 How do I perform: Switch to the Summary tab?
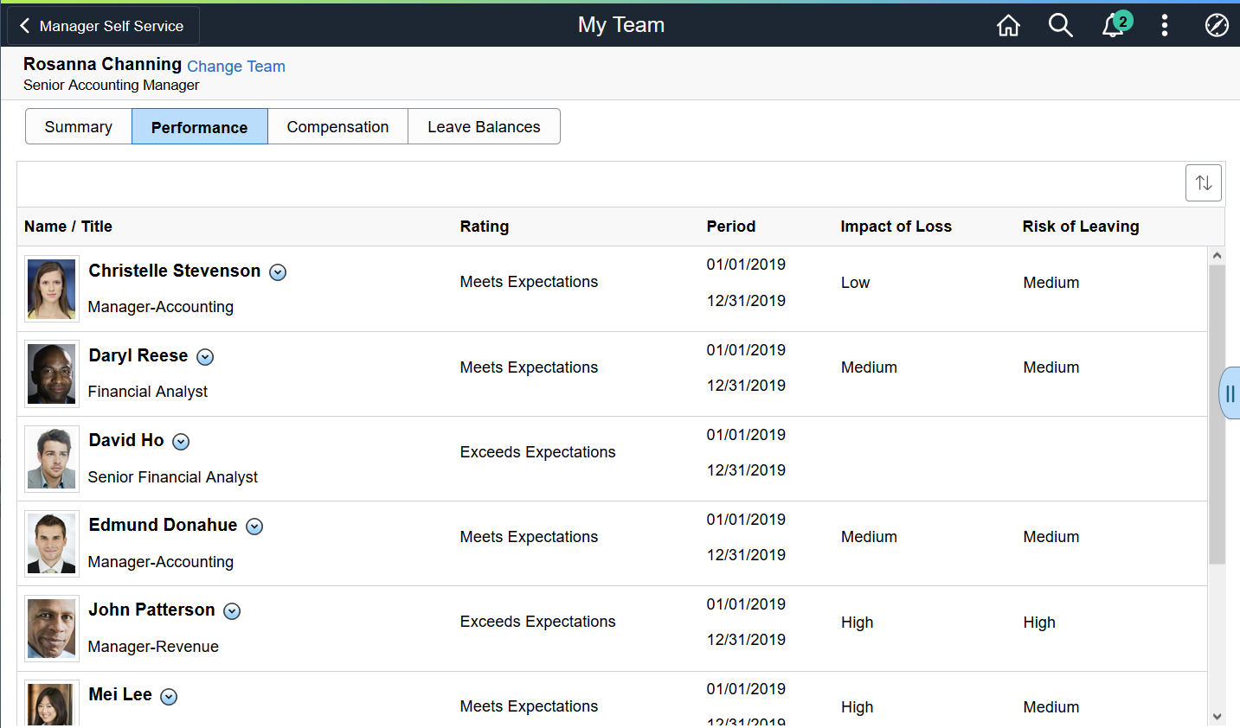(x=79, y=126)
